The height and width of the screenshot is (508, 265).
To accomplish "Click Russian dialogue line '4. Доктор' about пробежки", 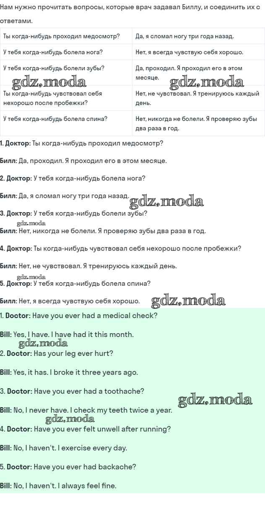I will tap(121, 248).
